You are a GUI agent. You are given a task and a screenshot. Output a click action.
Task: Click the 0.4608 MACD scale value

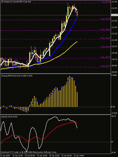tap(114, 75)
